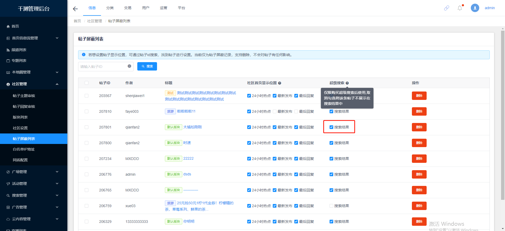This screenshot has height=231, width=505.
Task: Delete post 207801 record
Action: click(419, 127)
